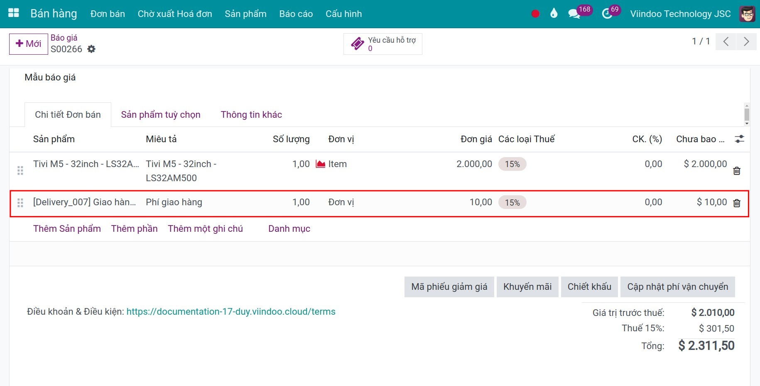Click 15% tax tag on delivery row
The width and height of the screenshot is (760, 386).
[x=512, y=203]
